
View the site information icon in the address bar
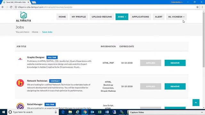pyautogui.click(x=16, y=7)
